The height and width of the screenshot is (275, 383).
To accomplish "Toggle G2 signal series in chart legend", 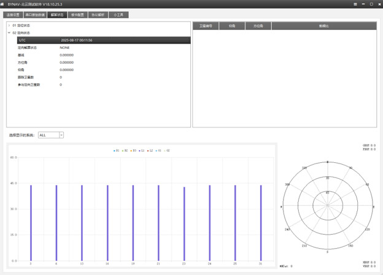I will (167, 150).
